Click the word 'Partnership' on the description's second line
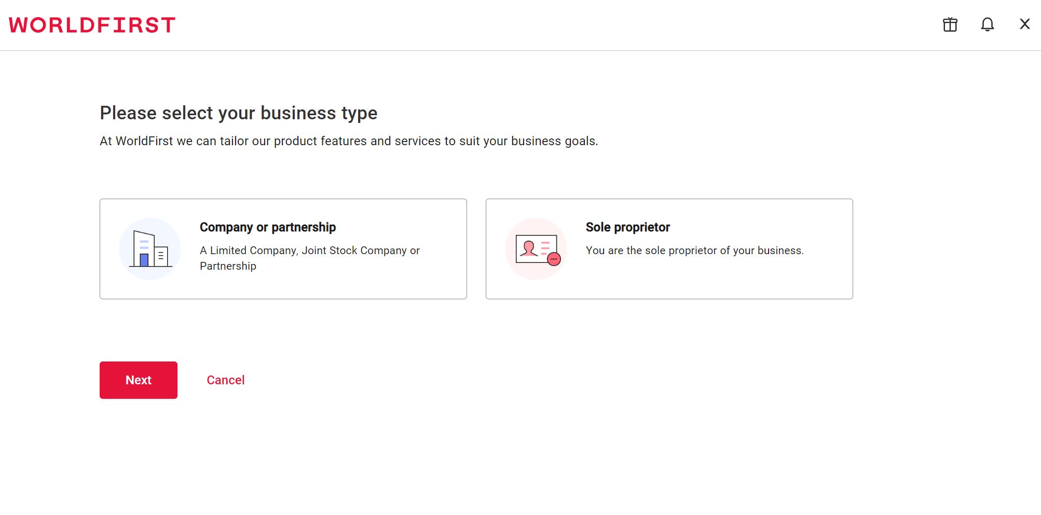This screenshot has width=1041, height=515. 228,266
